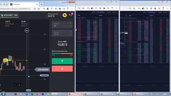Bookmark the Binomo page with star icon
This screenshot has width=171, height=96.
tap(39, 9)
